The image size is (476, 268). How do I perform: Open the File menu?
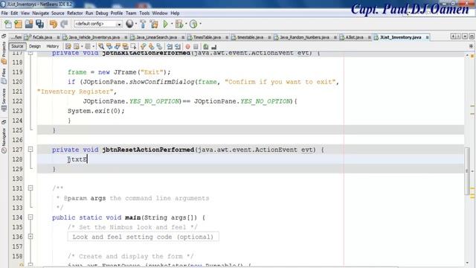tap(4, 13)
